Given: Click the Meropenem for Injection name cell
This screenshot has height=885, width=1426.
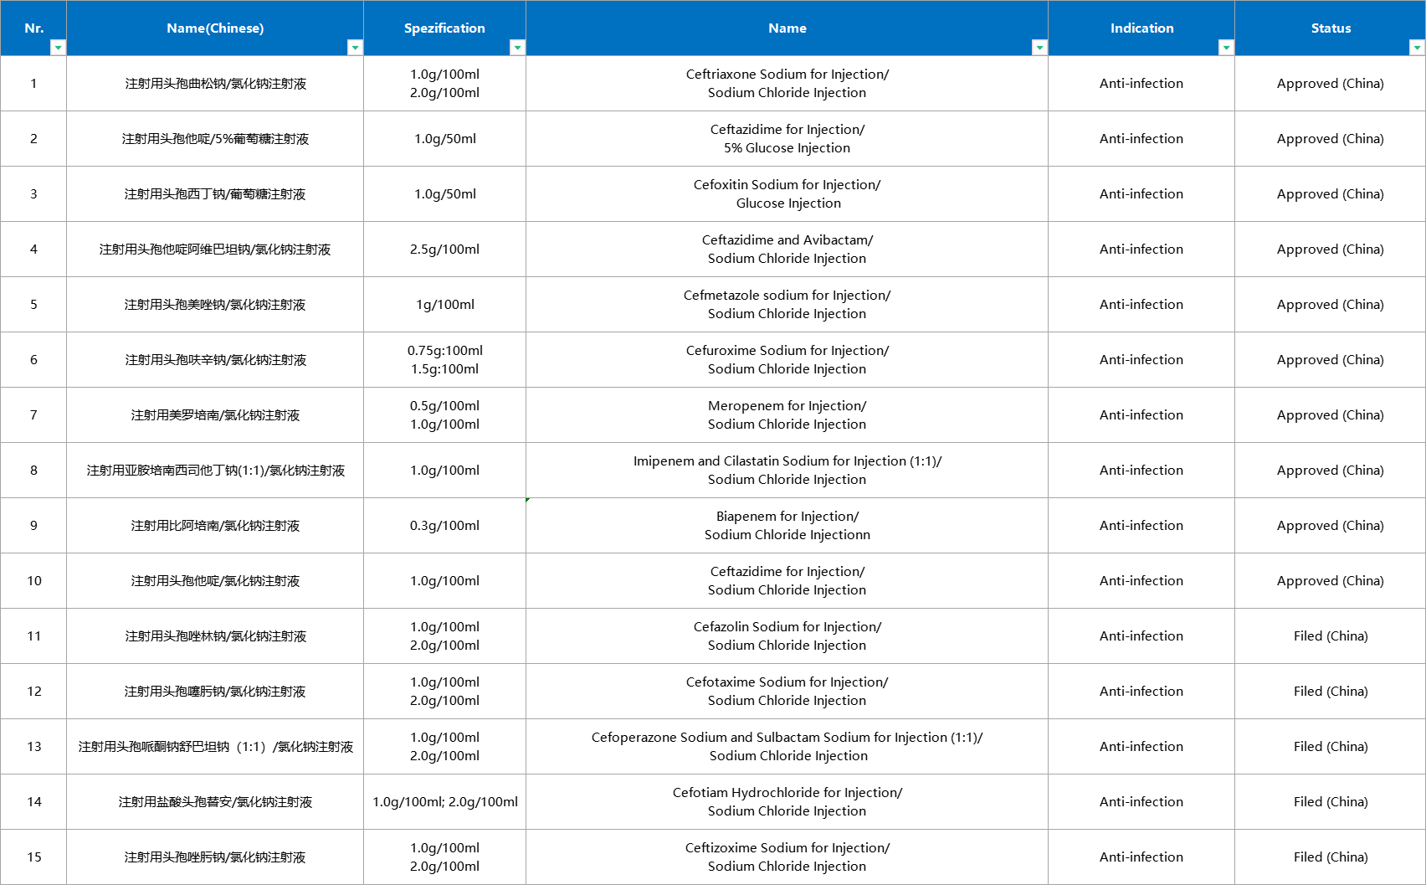Looking at the screenshot, I should 787,415.
